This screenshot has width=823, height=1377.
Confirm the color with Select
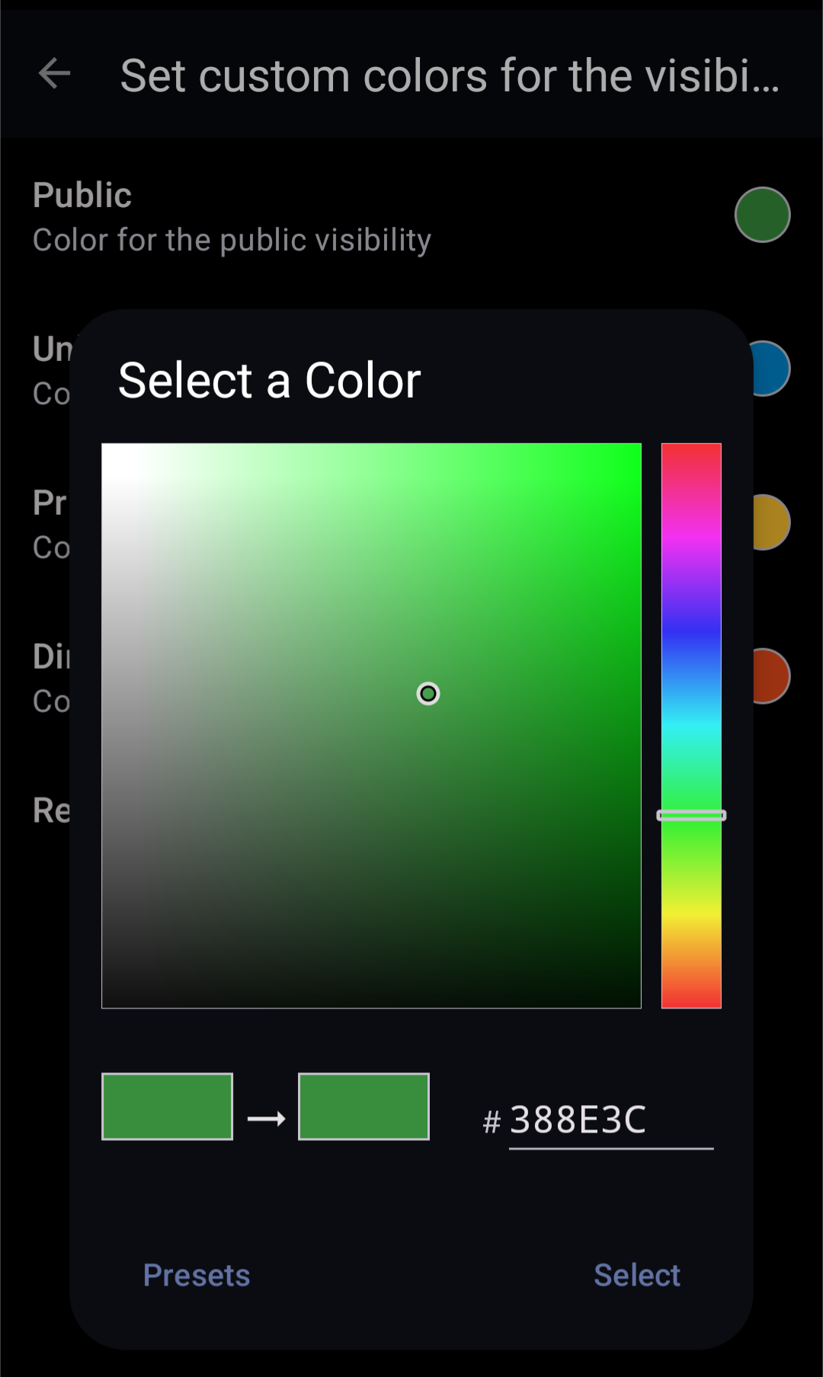click(x=637, y=1275)
